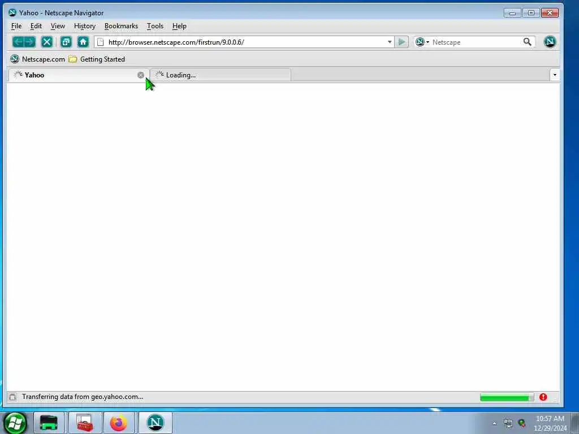The image size is (579, 434).
Task: Open the Tools menu
Action: pyautogui.click(x=155, y=26)
